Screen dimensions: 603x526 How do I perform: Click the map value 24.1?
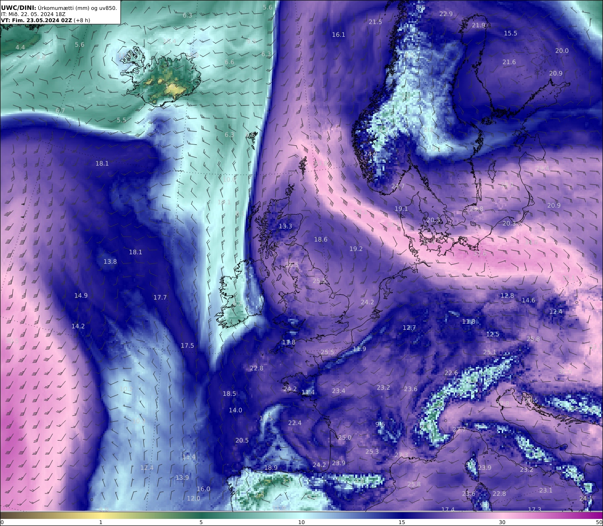coord(586,499)
